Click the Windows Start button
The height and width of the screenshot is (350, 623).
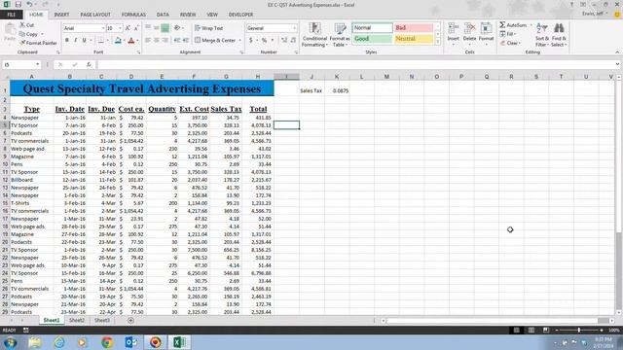(10, 342)
